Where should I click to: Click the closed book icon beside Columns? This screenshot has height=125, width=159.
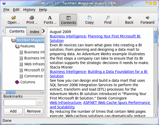point(17,82)
